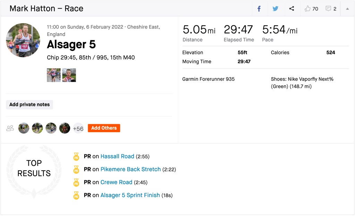Open Pikemere Back Stretch segment link
The image size is (355, 216).
click(x=130, y=169)
